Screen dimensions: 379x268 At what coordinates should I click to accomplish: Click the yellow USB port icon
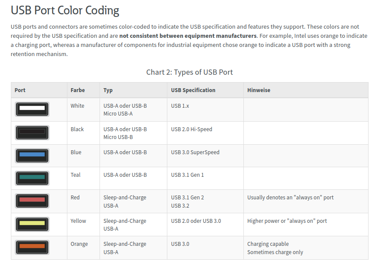[32, 224]
